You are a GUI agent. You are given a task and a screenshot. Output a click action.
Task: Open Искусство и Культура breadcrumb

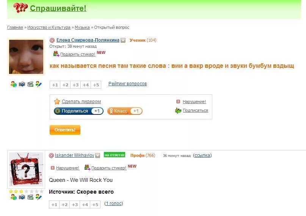(49, 27)
